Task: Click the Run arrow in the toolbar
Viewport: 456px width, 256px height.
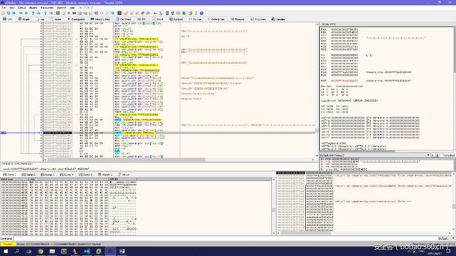Action: coord(20,13)
